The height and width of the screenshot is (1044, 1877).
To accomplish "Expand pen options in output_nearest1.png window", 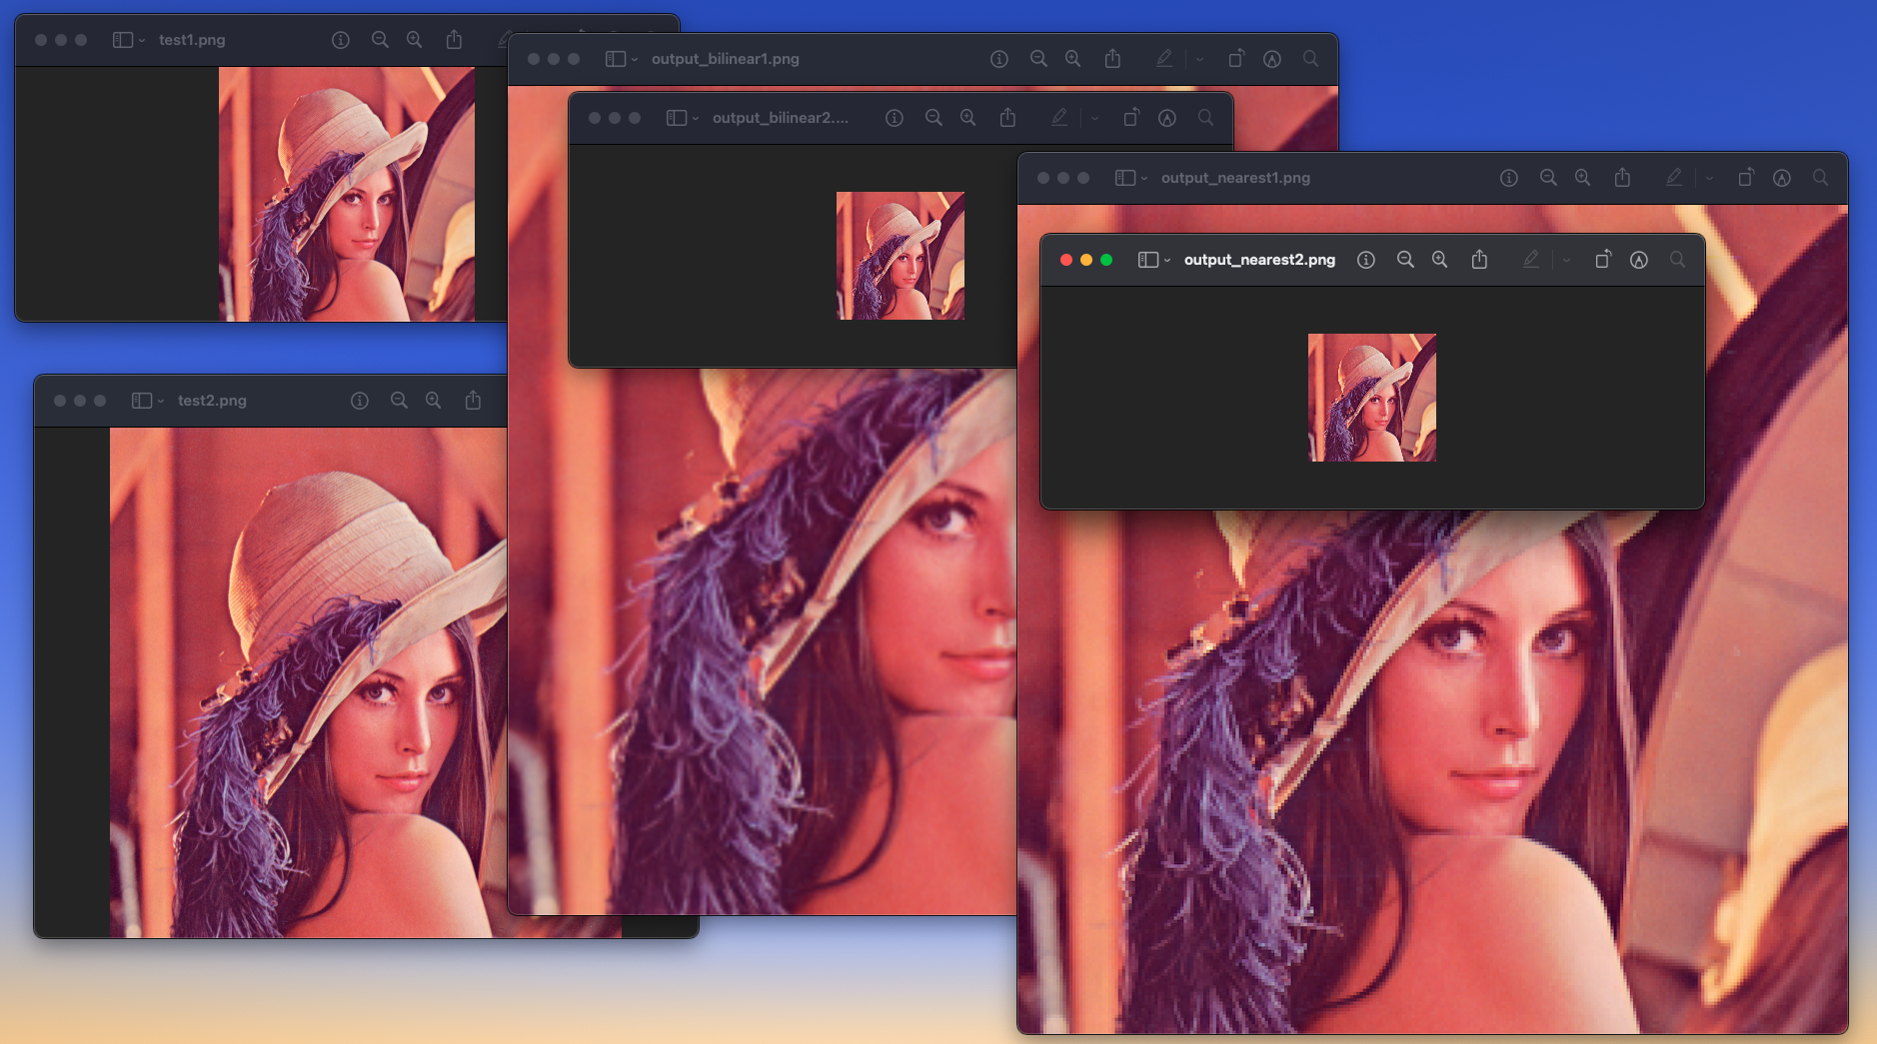I will (1709, 178).
